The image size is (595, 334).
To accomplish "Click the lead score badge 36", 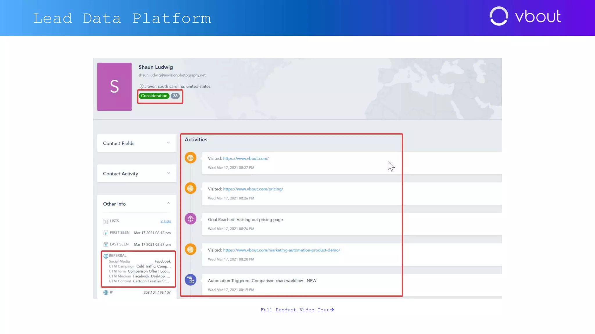I will pyautogui.click(x=175, y=96).
